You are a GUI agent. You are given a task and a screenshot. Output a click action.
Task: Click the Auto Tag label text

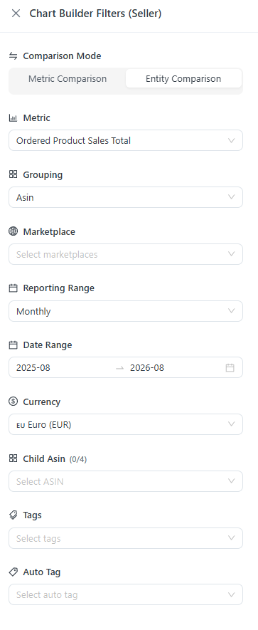click(x=42, y=572)
